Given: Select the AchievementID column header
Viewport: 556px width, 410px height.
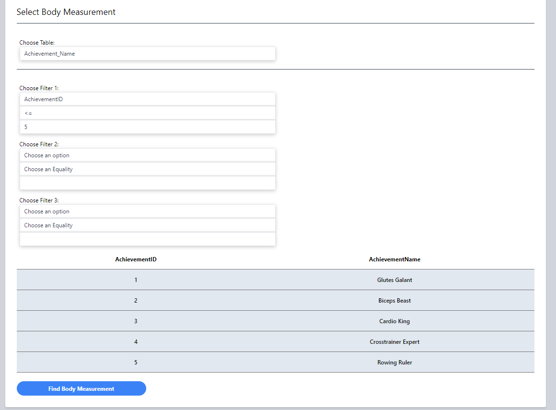Looking at the screenshot, I should pos(136,259).
